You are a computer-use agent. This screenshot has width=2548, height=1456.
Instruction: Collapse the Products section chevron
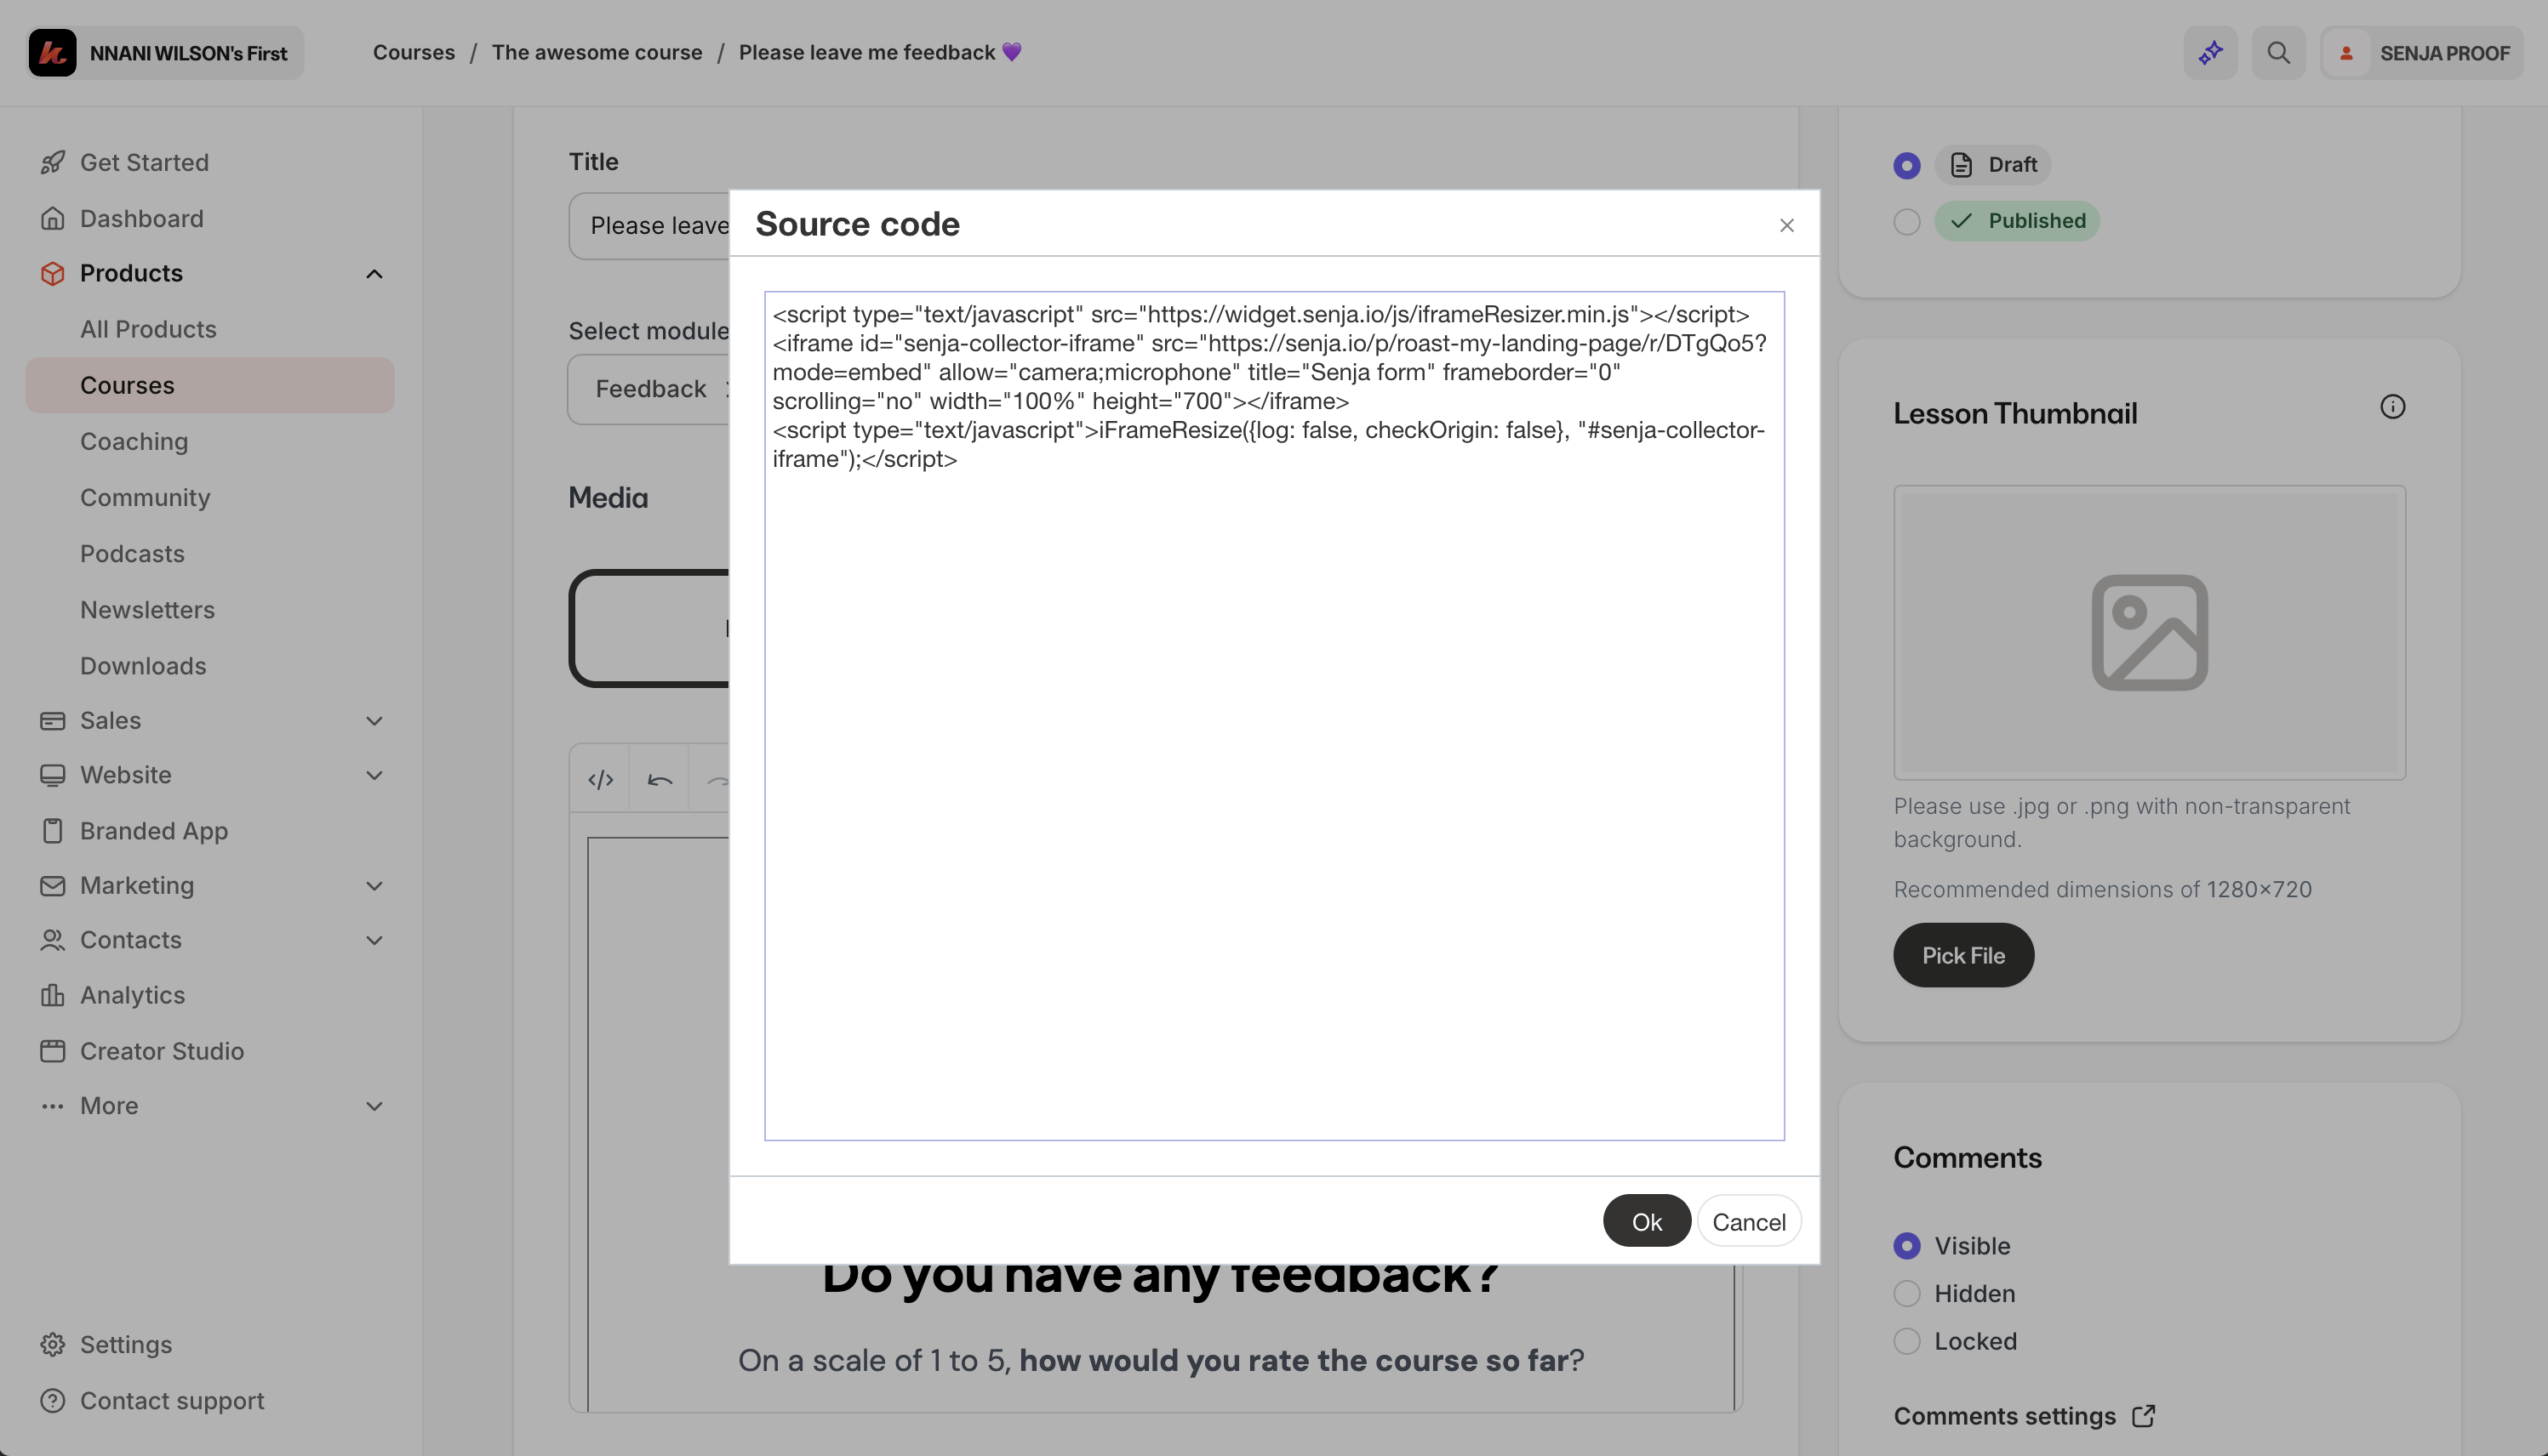pyautogui.click(x=374, y=274)
